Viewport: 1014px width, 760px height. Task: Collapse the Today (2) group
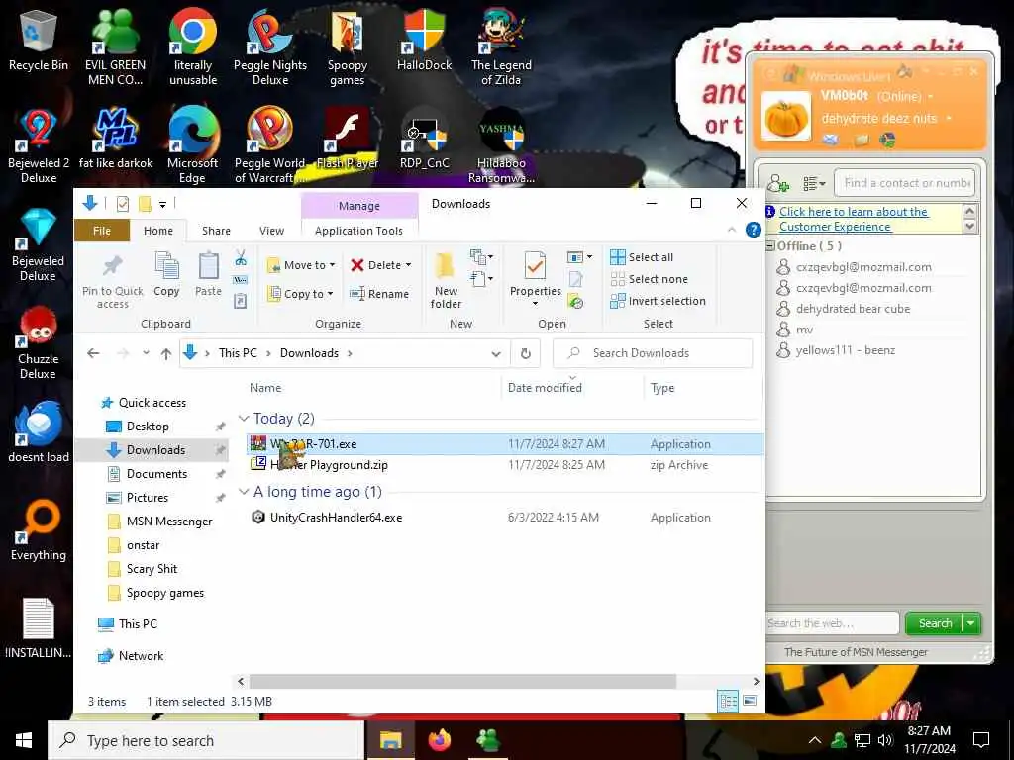(244, 419)
